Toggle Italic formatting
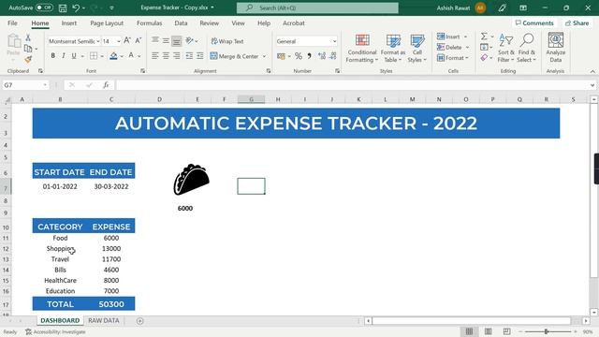Screen dimensions: 599x337 click(64, 56)
